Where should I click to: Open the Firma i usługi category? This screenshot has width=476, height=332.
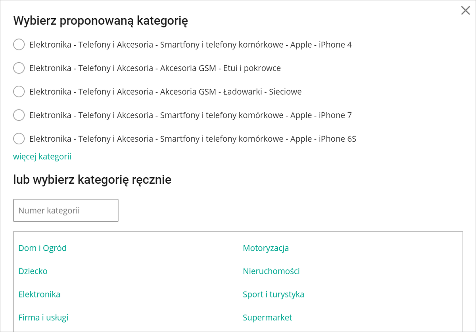point(43,317)
